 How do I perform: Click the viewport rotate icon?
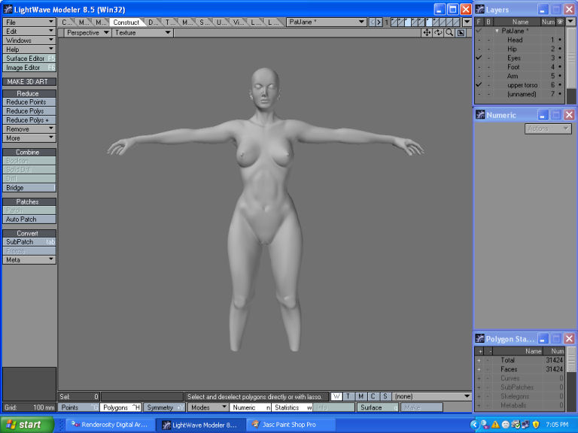438,33
